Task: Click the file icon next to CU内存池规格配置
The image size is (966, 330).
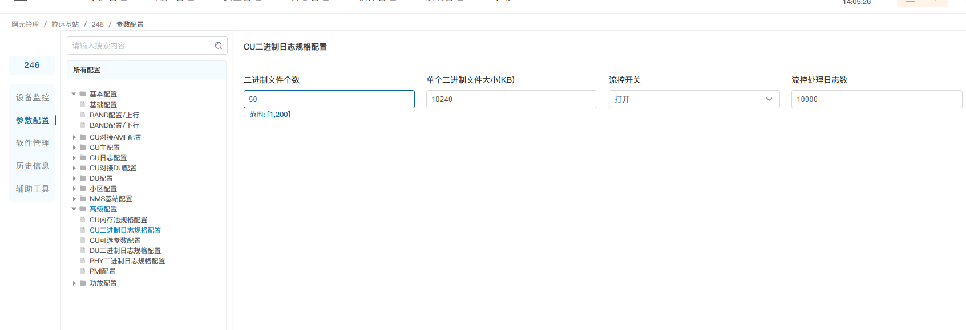Action: click(x=83, y=220)
